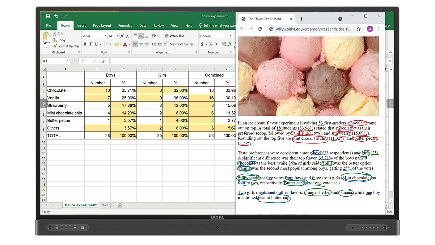Open the Borders dropdown arrow

pos(111,44)
